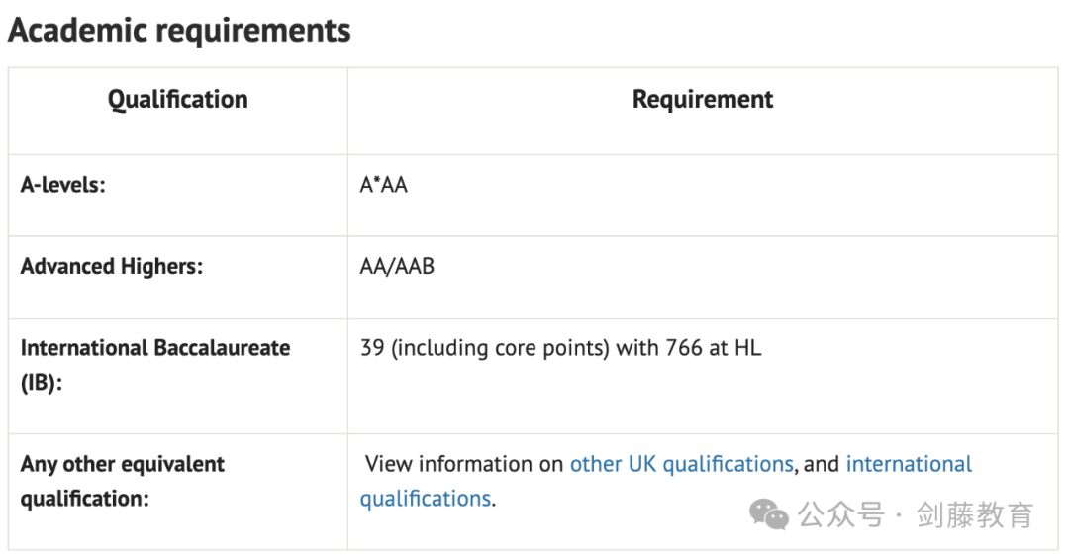Click the WeChat logo icon in watermark
The height and width of the screenshot is (558, 1069).
[x=769, y=514]
